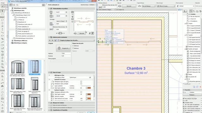202x113 pixels.
Task: Collapse the Options porte coulissante panel
Action: (49, 37)
